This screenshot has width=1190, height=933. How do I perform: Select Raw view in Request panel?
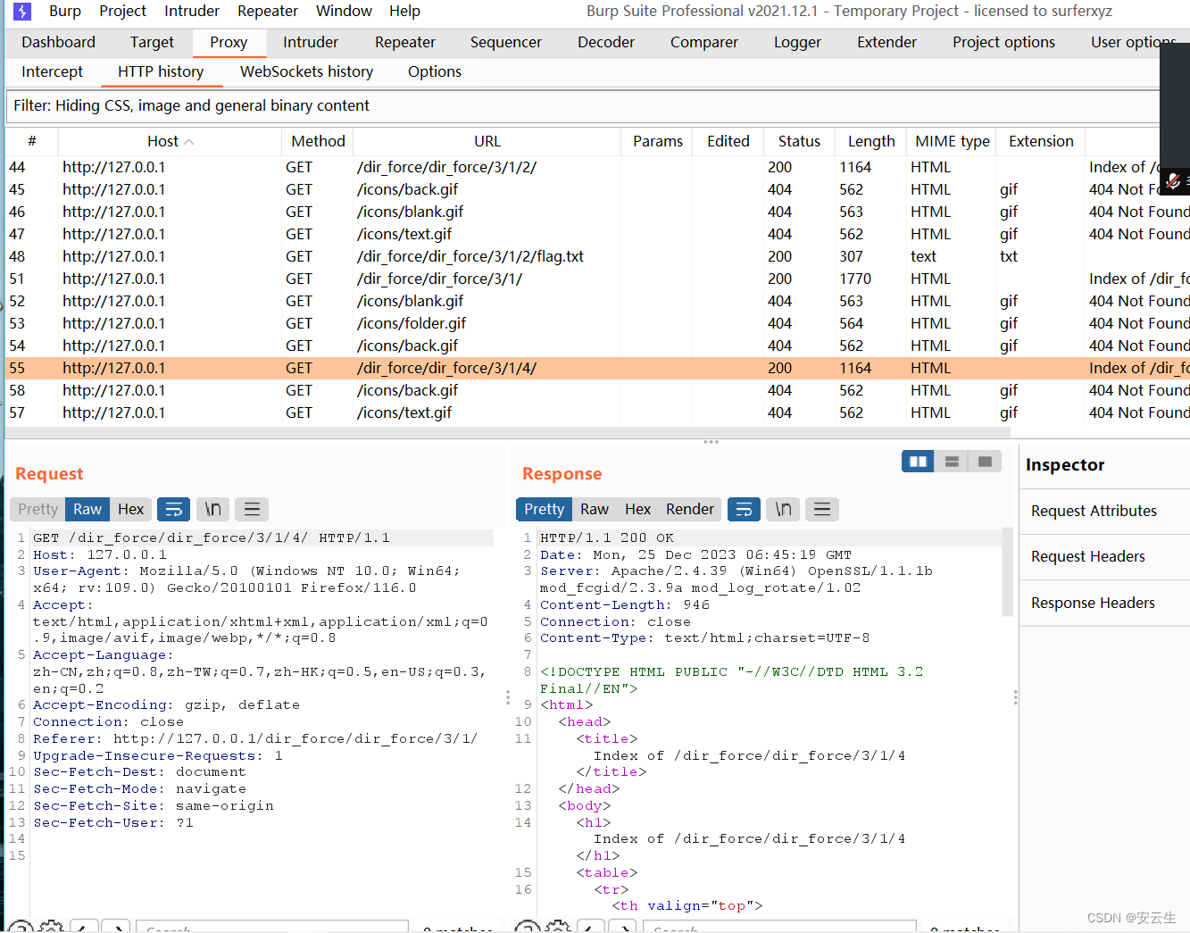pyautogui.click(x=87, y=509)
